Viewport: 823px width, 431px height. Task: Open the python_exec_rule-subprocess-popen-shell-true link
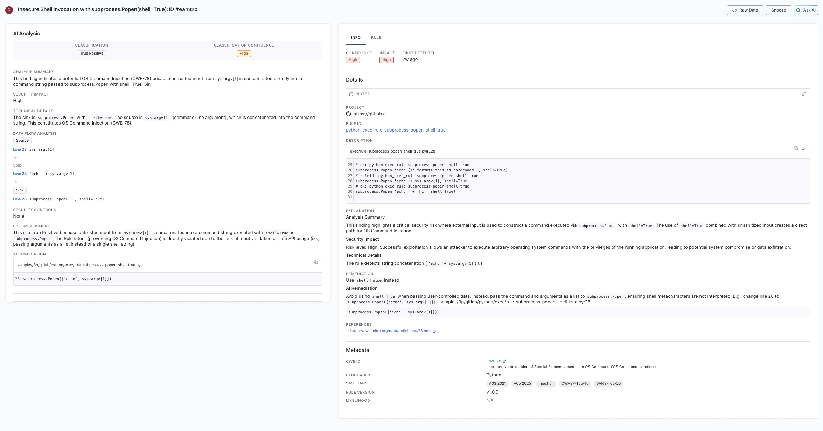pos(396,130)
